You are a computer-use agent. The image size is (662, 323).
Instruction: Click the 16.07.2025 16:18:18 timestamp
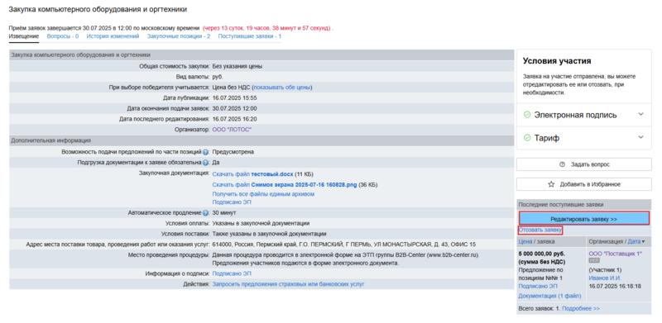[x=615, y=287]
